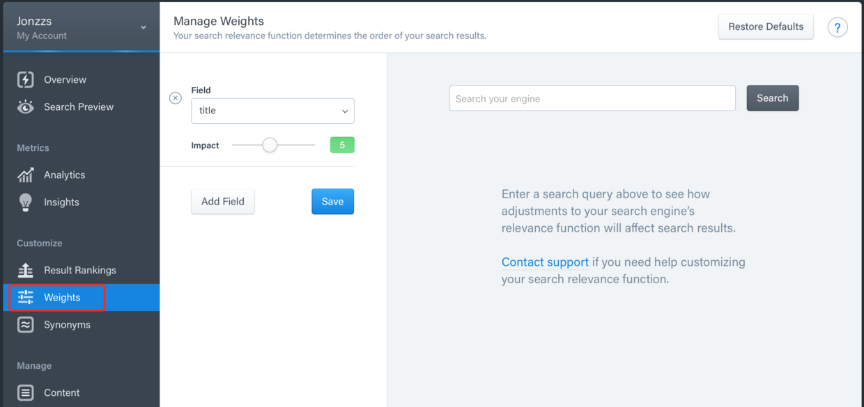
Task: Open the help question mark icon
Action: 838,27
